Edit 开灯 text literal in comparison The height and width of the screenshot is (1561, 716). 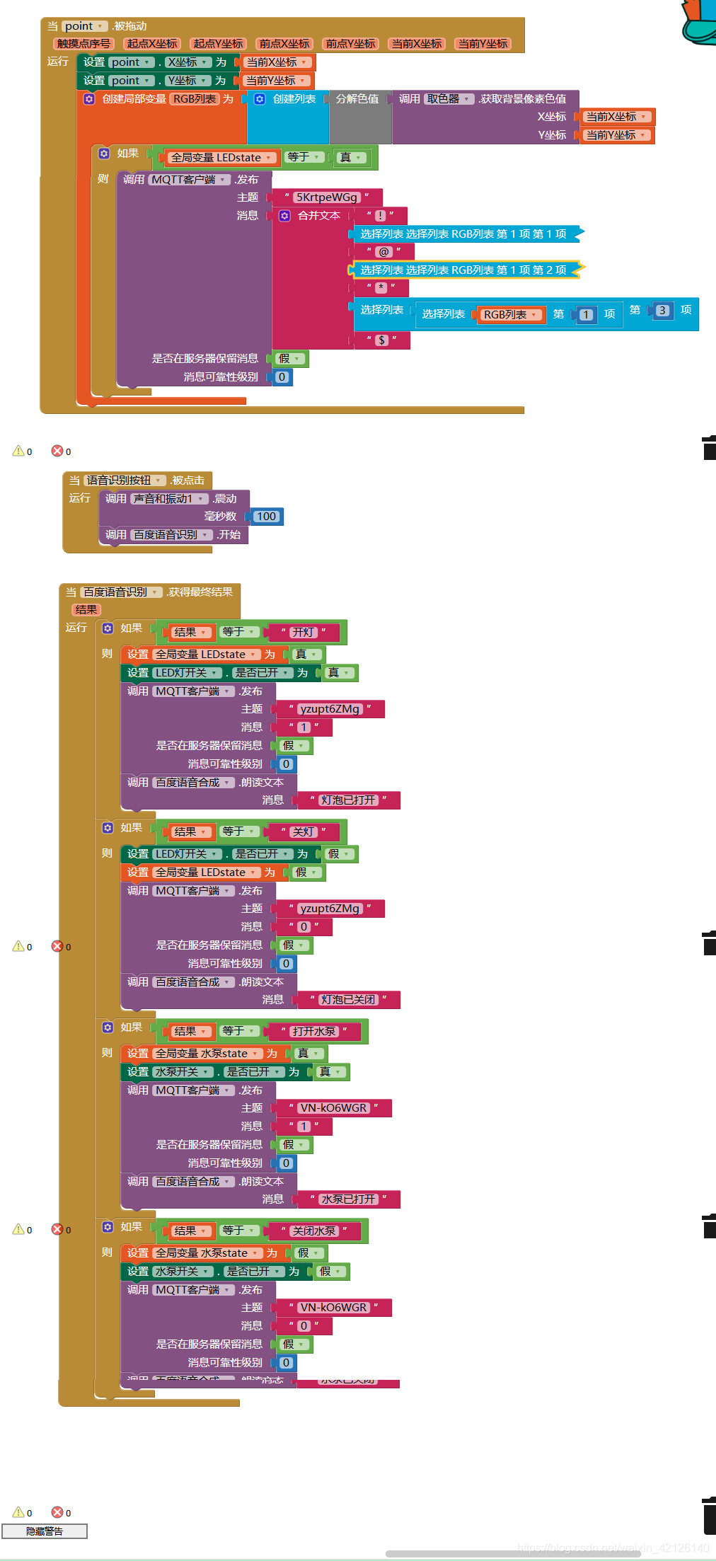[x=303, y=633]
